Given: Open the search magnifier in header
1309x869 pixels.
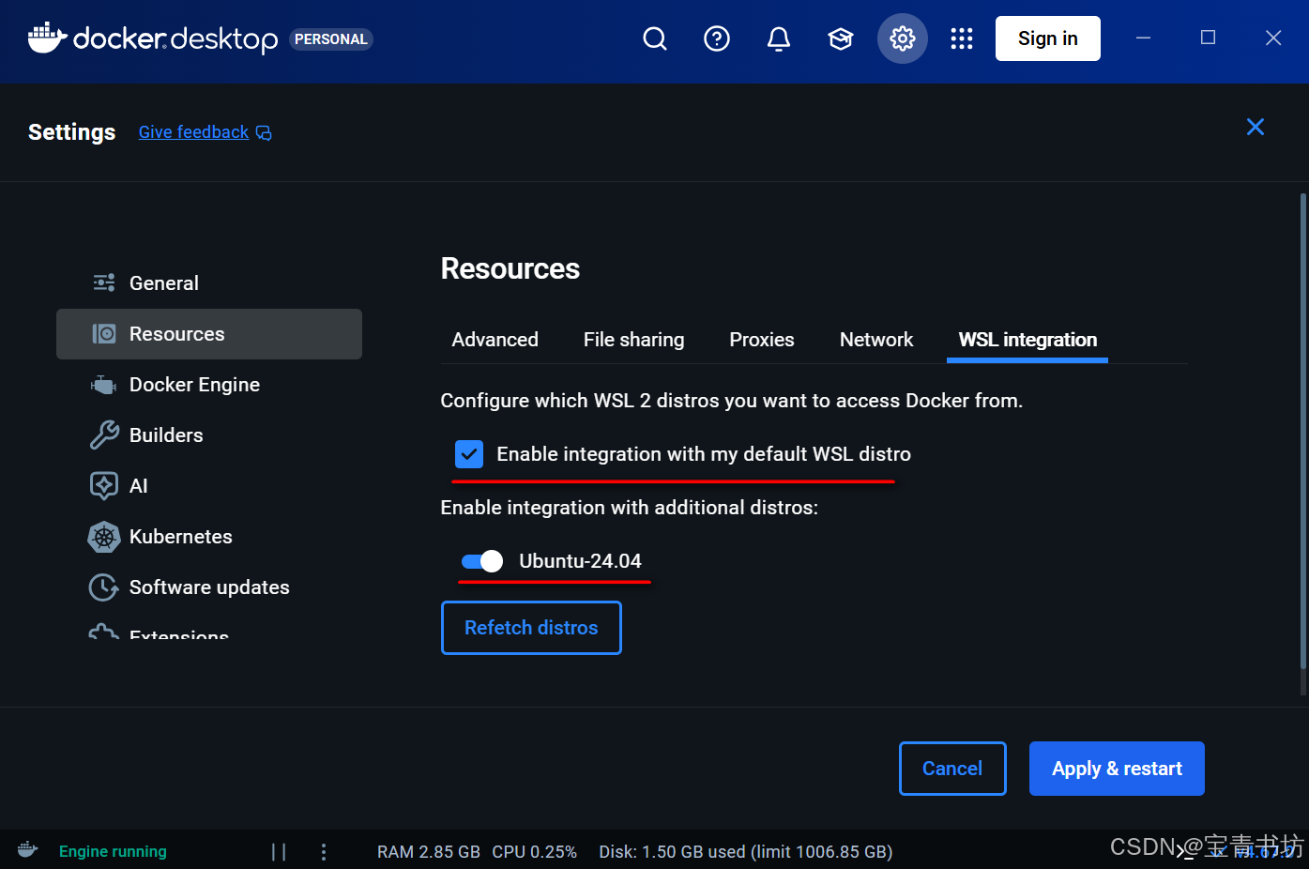Looking at the screenshot, I should coord(655,38).
